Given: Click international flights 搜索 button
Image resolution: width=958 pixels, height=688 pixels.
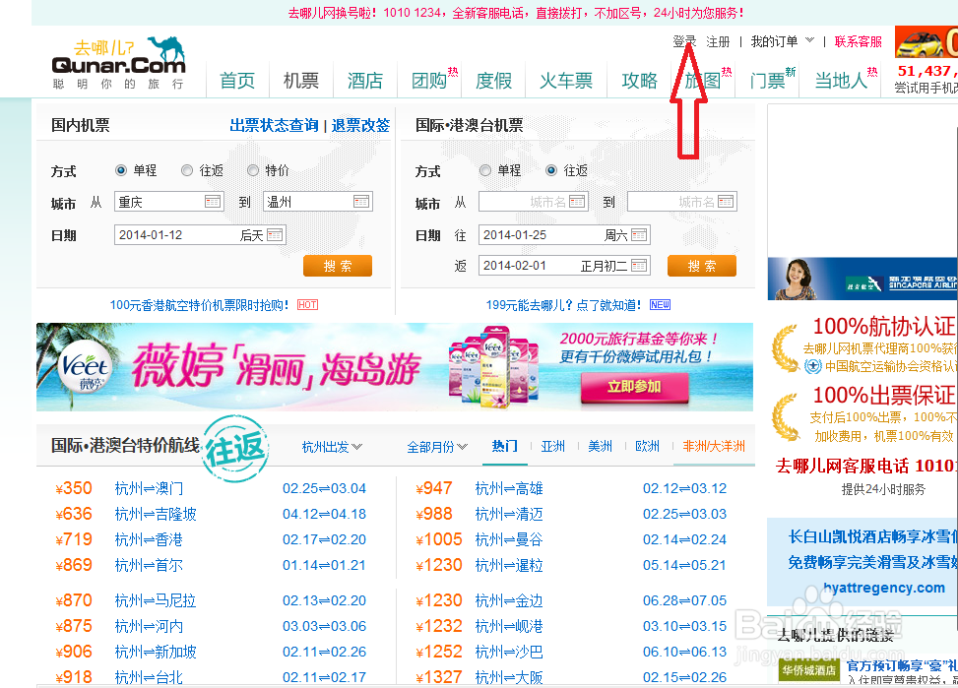Looking at the screenshot, I should click(x=701, y=266).
